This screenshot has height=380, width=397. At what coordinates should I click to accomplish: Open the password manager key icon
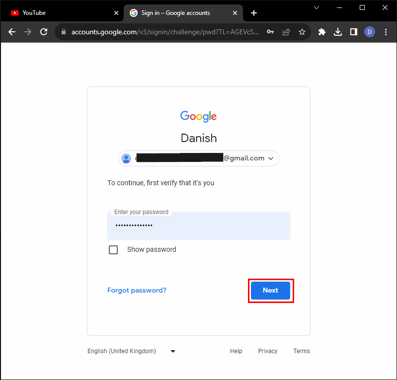270,32
